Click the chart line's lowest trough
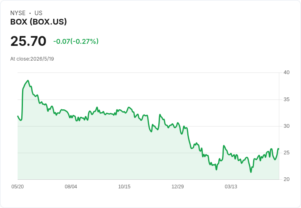This screenshot has width=301, height=208. [x=251, y=172]
